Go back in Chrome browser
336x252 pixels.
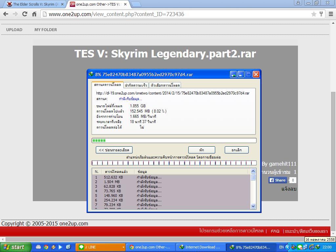(6, 14)
